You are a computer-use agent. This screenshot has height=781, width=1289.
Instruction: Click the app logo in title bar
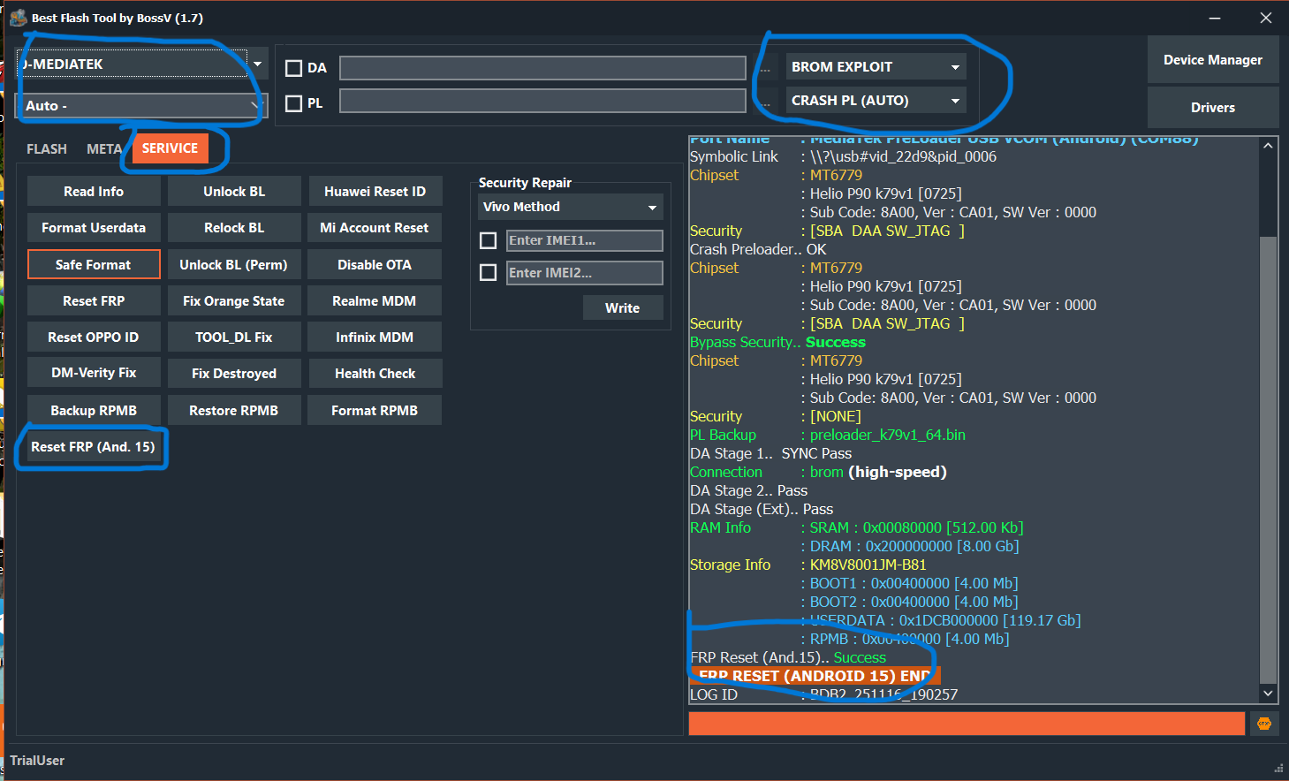tap(18, 18)
